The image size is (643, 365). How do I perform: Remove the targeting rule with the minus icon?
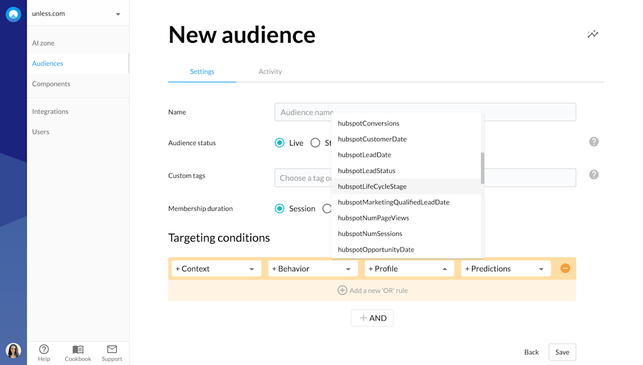[x=565, y=268]
